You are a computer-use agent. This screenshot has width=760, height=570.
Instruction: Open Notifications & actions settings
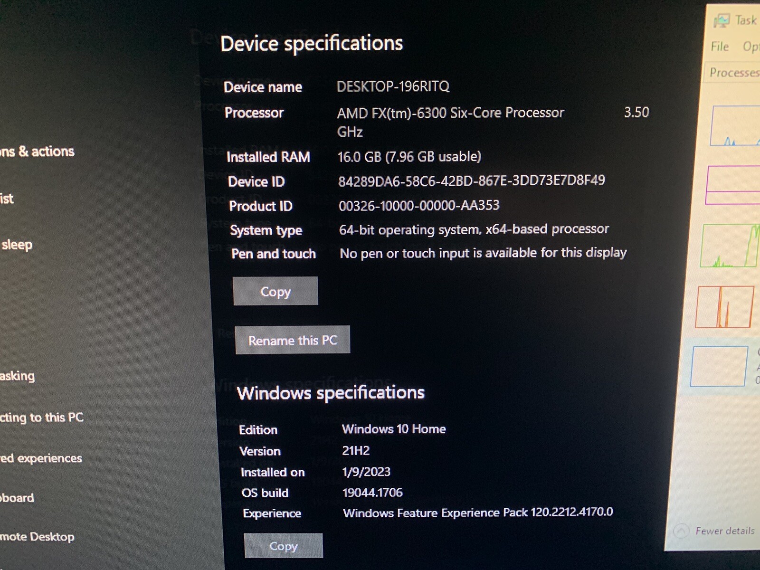pyautogui.click(x=37, y=152)
